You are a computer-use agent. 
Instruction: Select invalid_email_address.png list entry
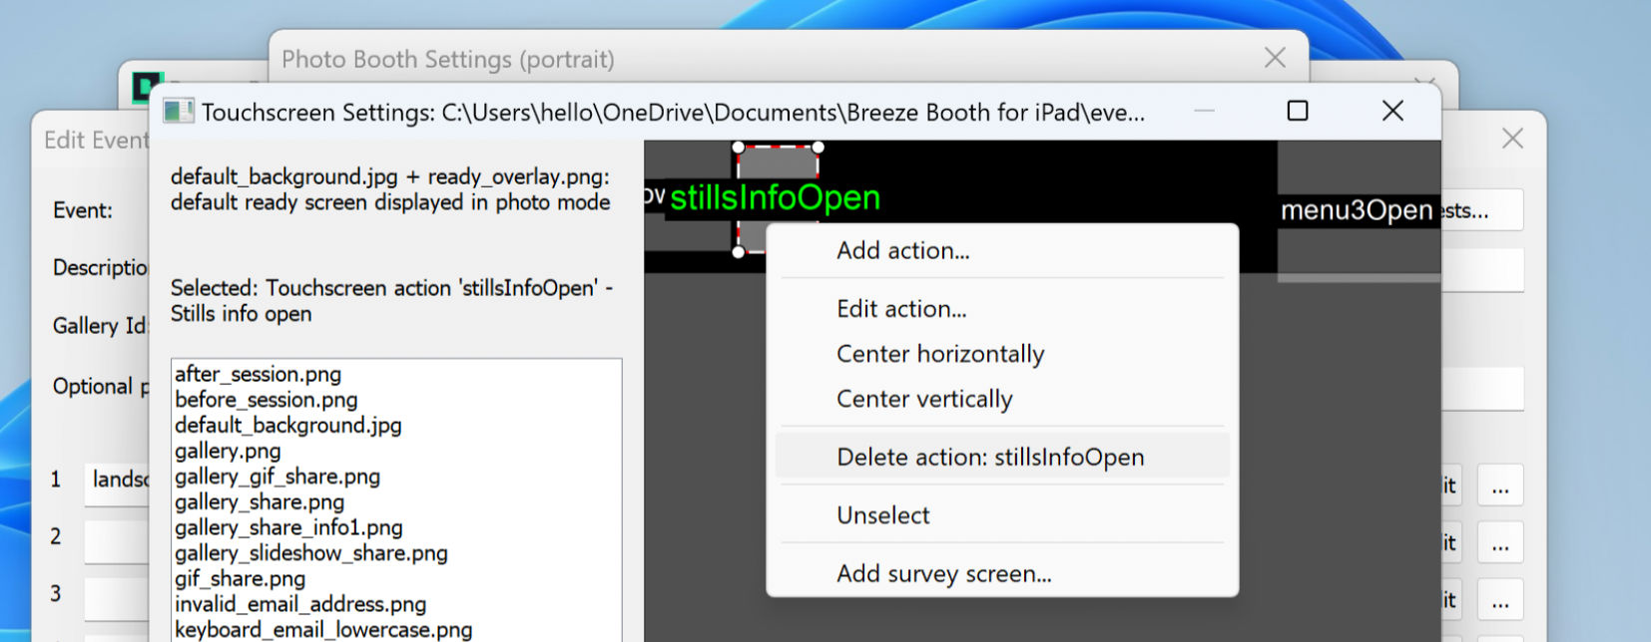click(299, 605)
